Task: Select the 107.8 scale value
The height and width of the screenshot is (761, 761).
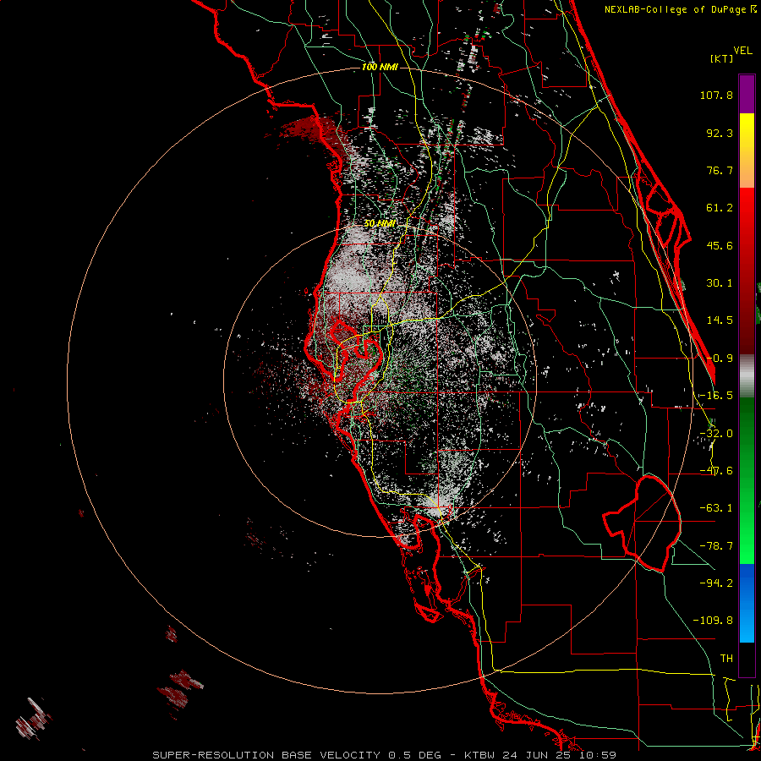Action: click(x=716, y=95)
